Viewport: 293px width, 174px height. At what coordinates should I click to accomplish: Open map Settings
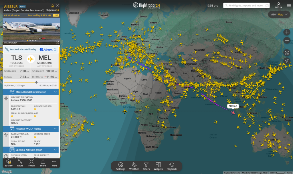click(121, 166)
